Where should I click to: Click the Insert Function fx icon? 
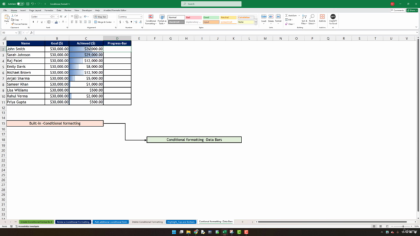pos(31,33)
